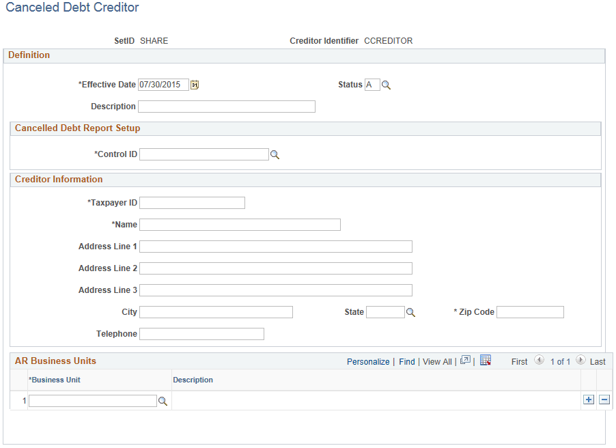Click into the Telephone field
Viewport: 616px width, 448px height.
[201, 333]
